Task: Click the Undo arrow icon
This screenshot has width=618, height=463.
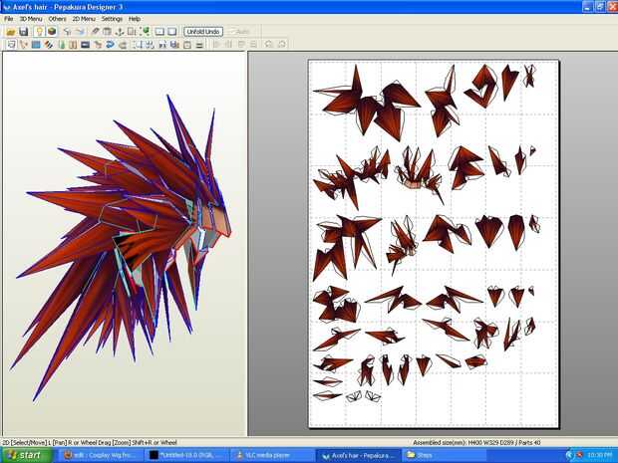Action: pyautogui.click(x=68, y=32)
